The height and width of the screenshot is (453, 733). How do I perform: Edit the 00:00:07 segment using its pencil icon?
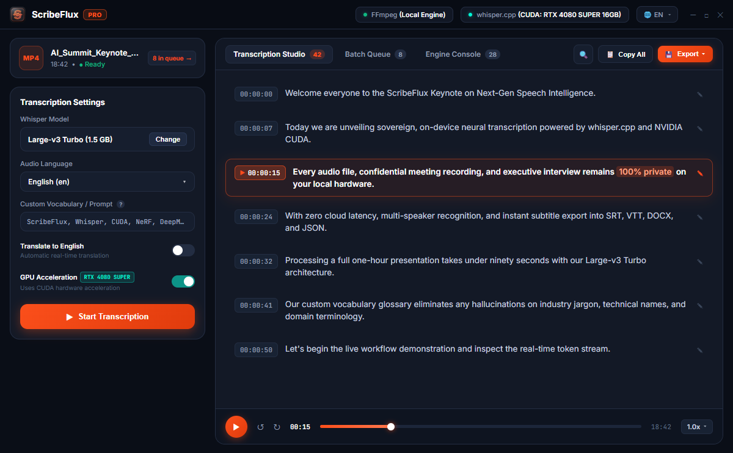[699, 129]
